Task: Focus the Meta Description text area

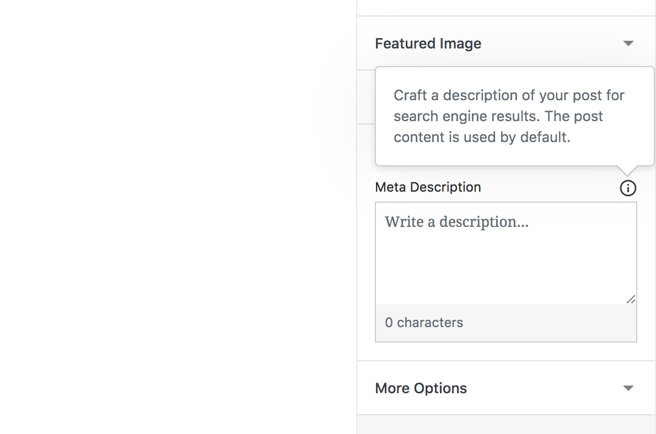Action: coord(506,253)
